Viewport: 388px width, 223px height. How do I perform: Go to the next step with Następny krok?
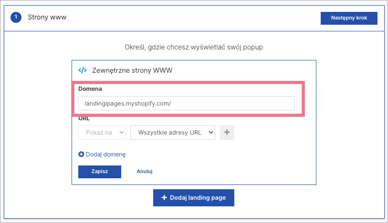[349, 18]
